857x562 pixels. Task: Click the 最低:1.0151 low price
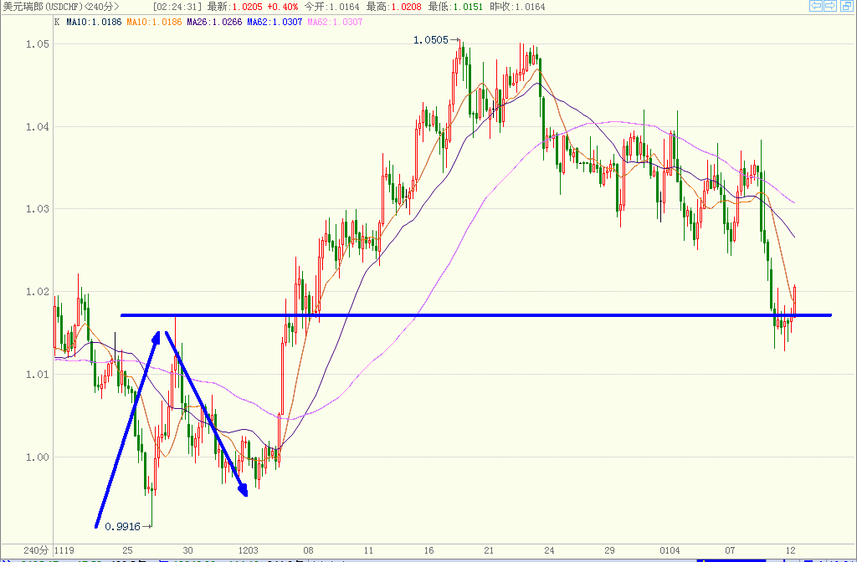coord(456,7)
